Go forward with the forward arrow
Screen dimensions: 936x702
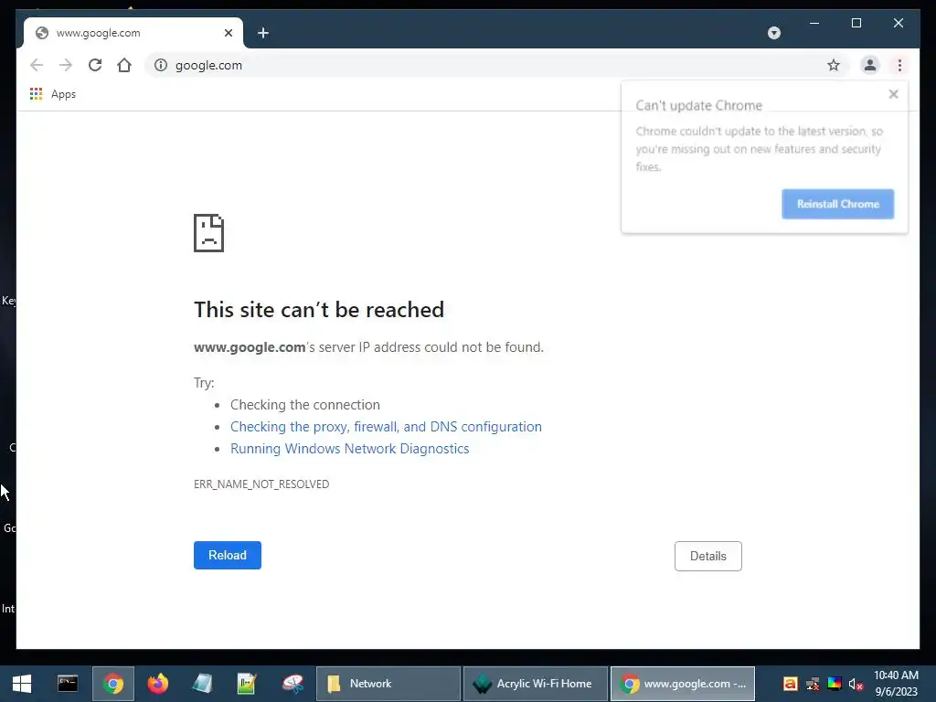pos(66,65)
